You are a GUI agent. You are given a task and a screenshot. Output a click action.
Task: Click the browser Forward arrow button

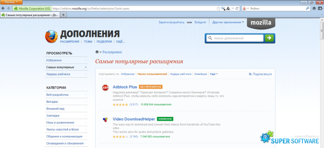9,8
